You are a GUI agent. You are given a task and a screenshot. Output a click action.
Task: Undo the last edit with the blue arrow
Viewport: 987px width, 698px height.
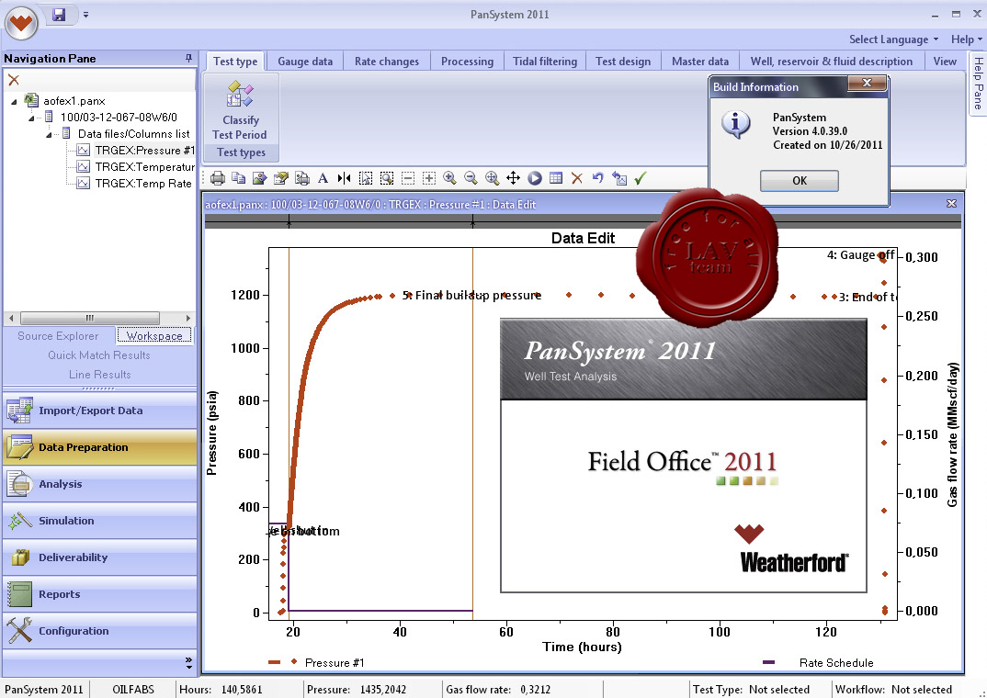pyautogui.click(x=598, y=178)
